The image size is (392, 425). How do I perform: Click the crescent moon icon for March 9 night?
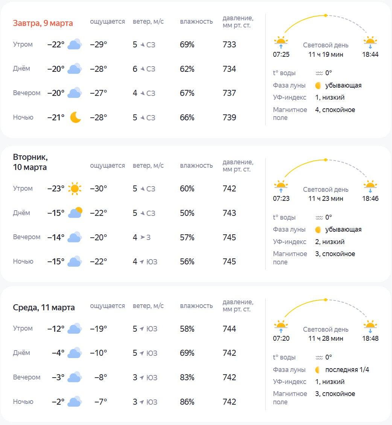pos(75,117)
